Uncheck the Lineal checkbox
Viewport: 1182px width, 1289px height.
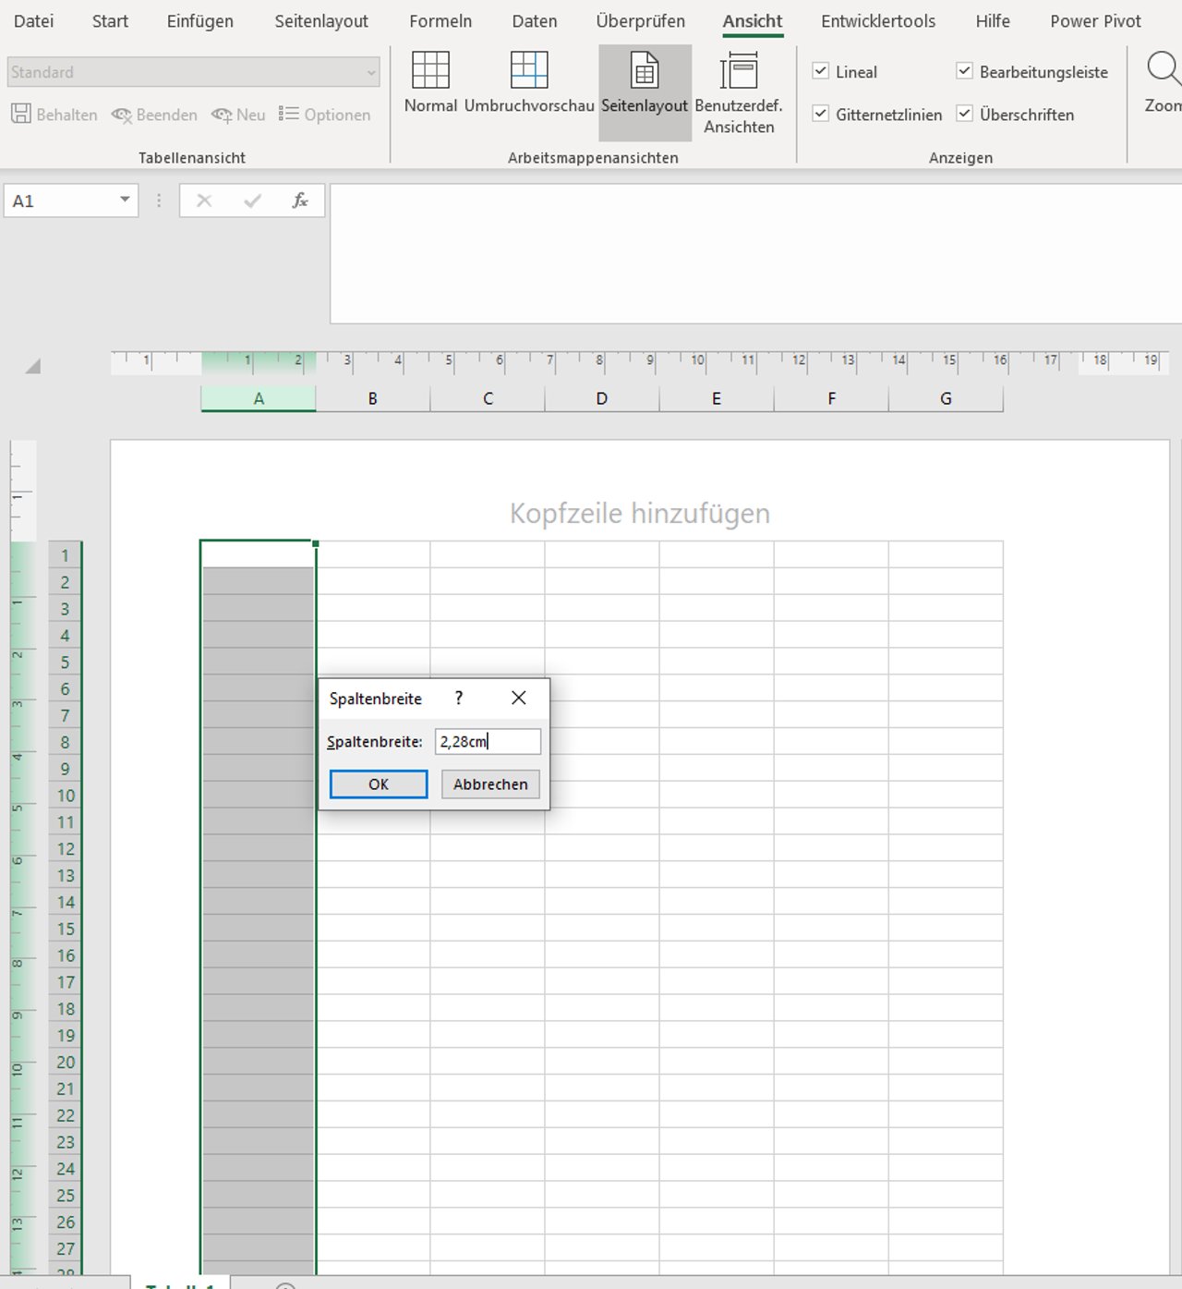coord(820,71)
